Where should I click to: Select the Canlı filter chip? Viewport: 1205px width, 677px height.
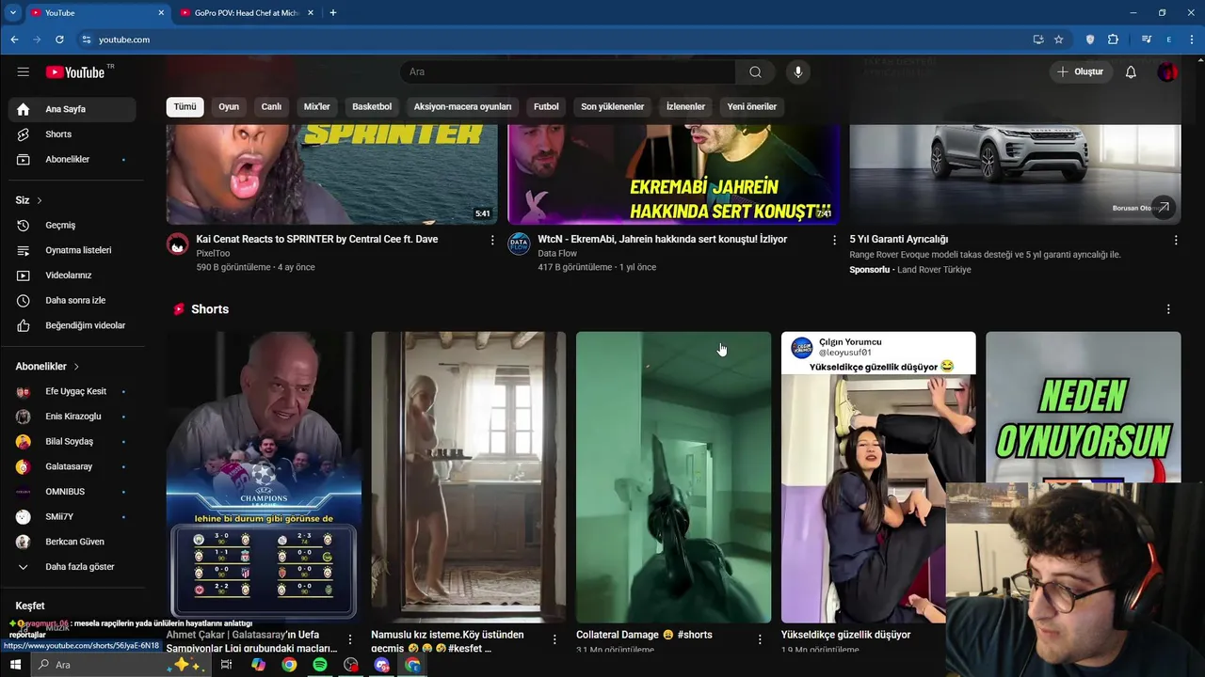pos(271,107)
